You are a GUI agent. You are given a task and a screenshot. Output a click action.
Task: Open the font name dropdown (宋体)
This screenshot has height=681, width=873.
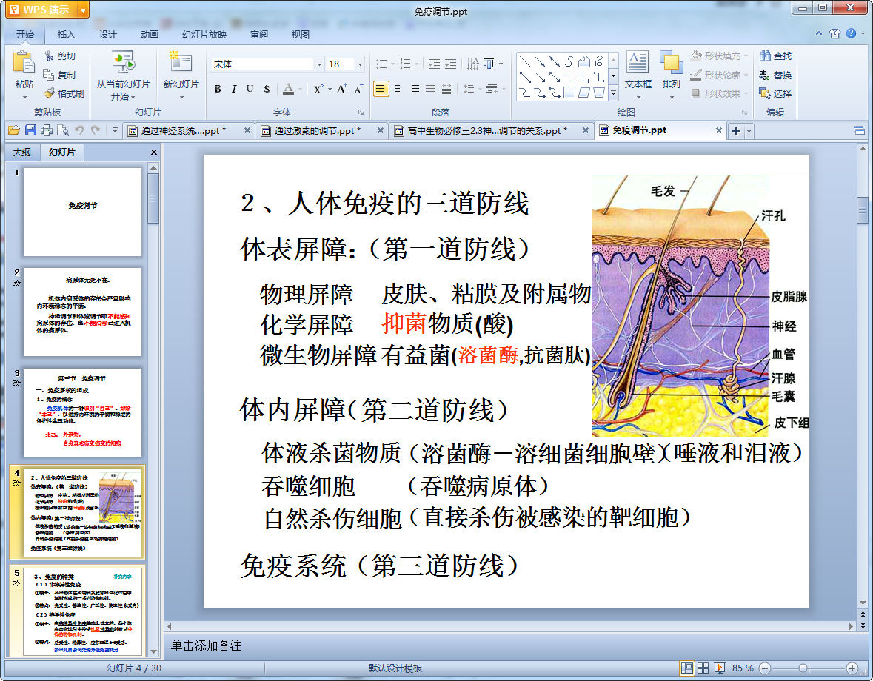[x=319, y=64]
